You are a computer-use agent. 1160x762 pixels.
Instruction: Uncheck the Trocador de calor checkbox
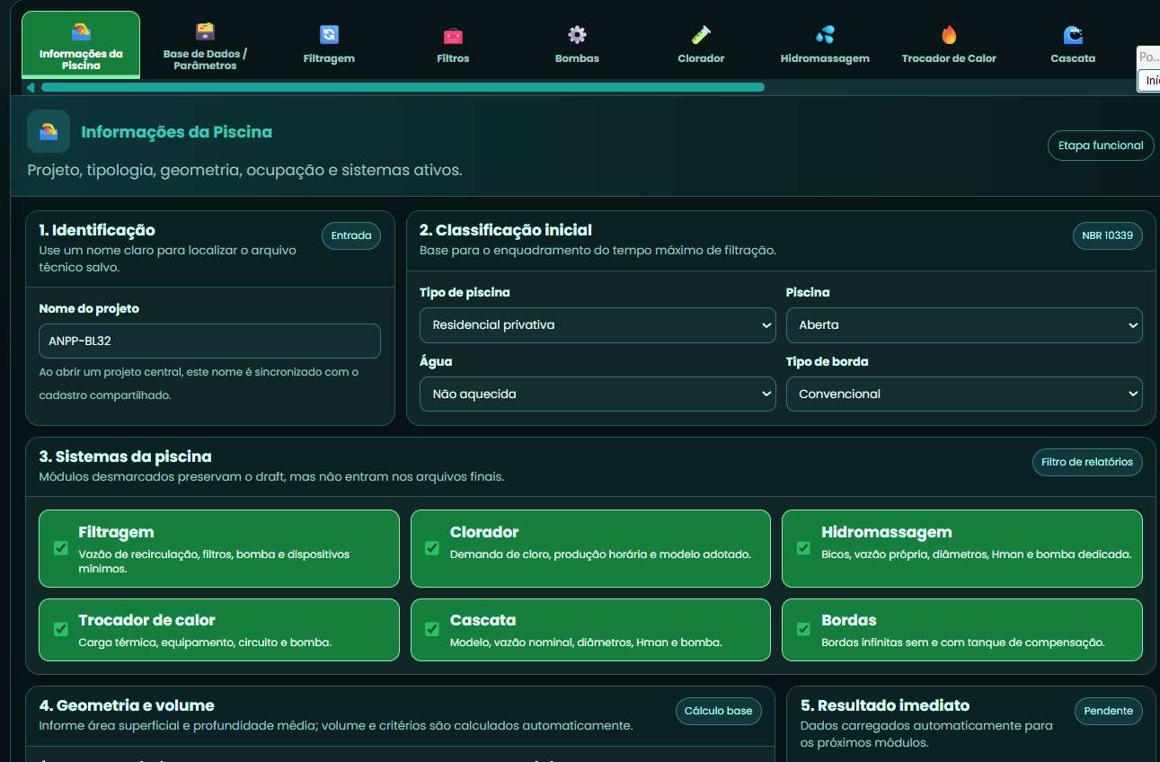click(x=61, y=629)
